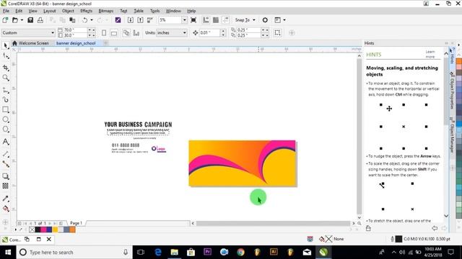Screen dimensions: 462x259
Task: Select the Parallel Dimension tool
Action: click(x=5, y=153)
